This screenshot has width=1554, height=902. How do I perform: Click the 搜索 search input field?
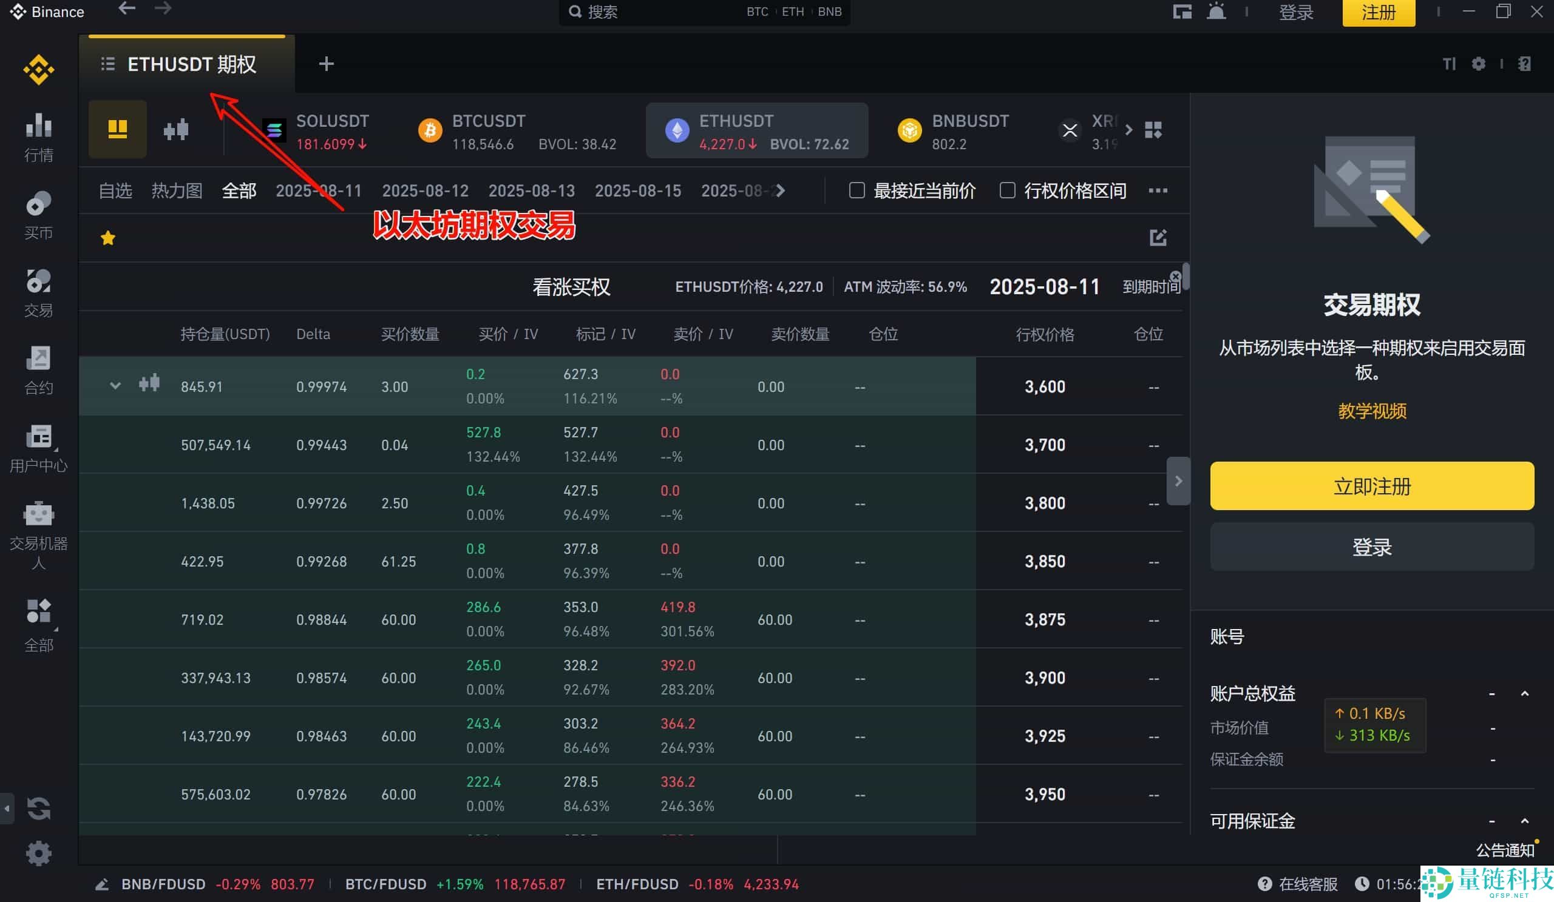648,11
